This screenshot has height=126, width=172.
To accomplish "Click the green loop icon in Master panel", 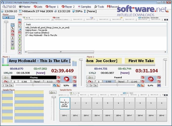I will (x=13, y=48).
